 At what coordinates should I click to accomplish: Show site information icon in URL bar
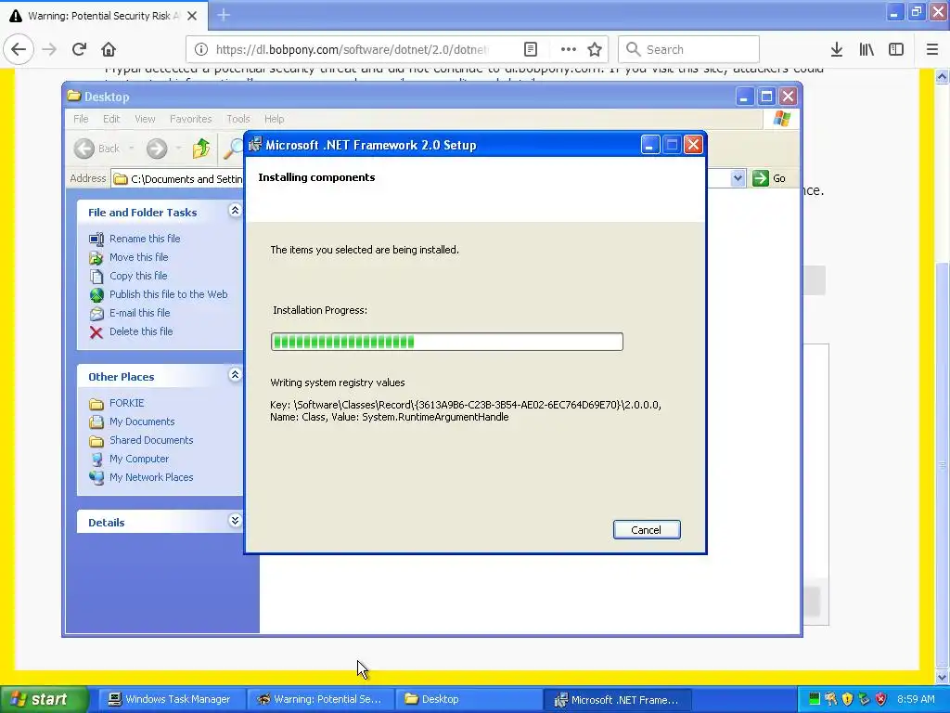(x=201, y=50)
